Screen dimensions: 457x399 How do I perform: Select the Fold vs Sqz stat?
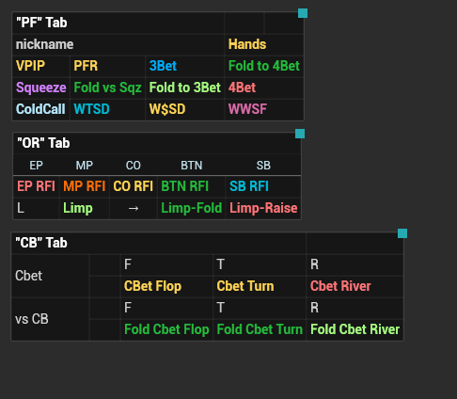coord(107,88)
